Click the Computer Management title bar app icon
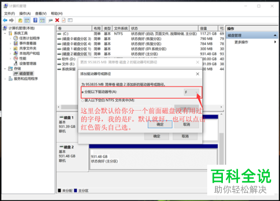The width and height of the screenshot is (280, 201). coord(6,6)
